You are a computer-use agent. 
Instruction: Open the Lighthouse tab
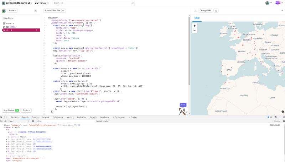[x=104, y=117]
